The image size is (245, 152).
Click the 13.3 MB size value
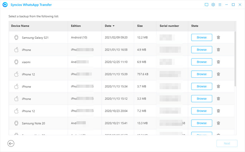[142, 123]
